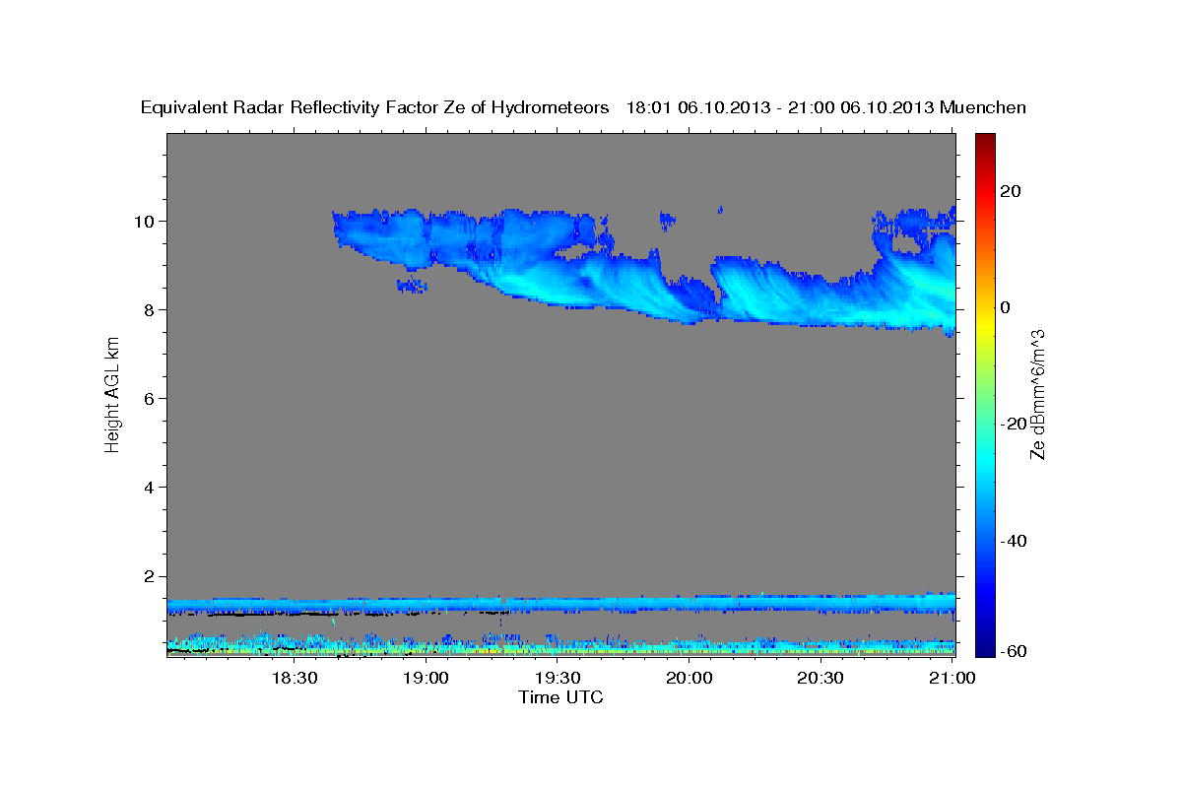This screenshot has width=1182, height=788.
Task: Click the 'Muenchen' location label in title
Action: (x=983, y=107)
